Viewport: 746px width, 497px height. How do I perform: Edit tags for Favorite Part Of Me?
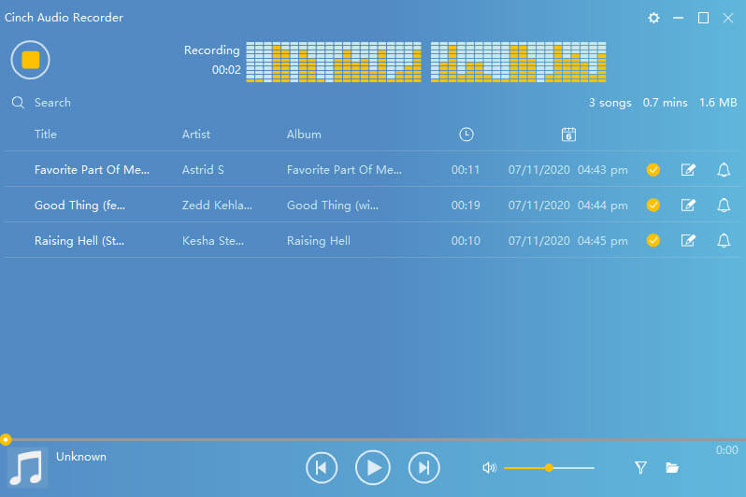point(688,170)
